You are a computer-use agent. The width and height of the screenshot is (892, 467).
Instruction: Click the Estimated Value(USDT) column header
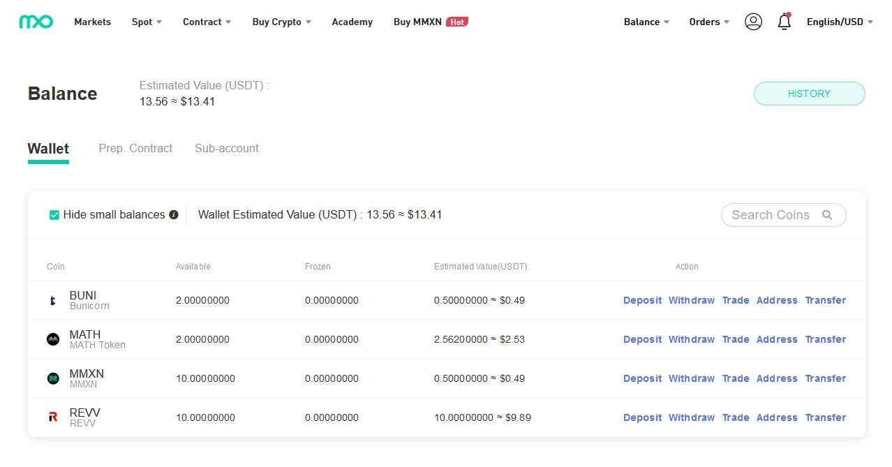point(480,267)
